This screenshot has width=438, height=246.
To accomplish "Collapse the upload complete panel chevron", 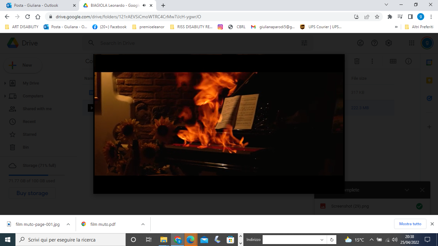I will coord(407,190).
